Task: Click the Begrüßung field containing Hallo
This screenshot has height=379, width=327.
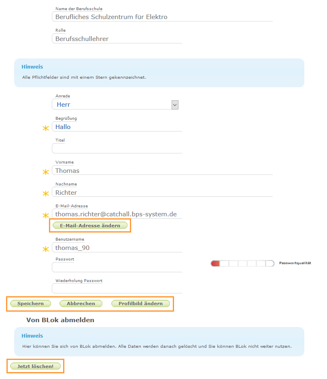Action: click(x=117, y=127)
